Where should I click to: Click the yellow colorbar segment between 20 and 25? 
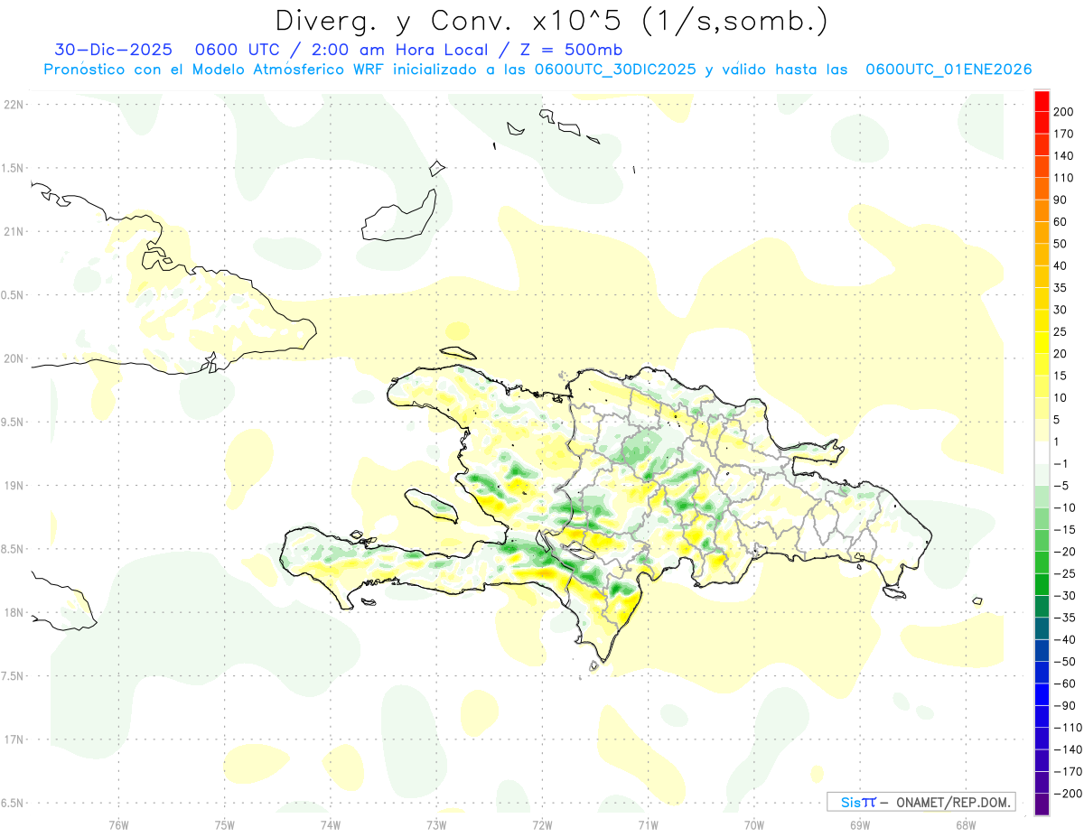(x=1042, y=343)
